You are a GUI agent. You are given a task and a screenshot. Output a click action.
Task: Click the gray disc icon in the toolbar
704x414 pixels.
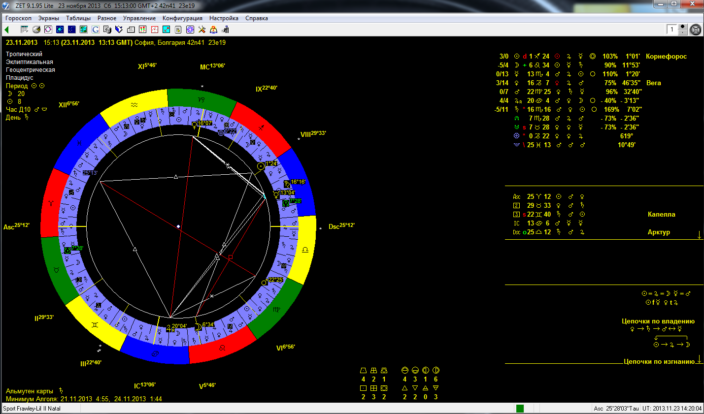click(x=36, y=30)
